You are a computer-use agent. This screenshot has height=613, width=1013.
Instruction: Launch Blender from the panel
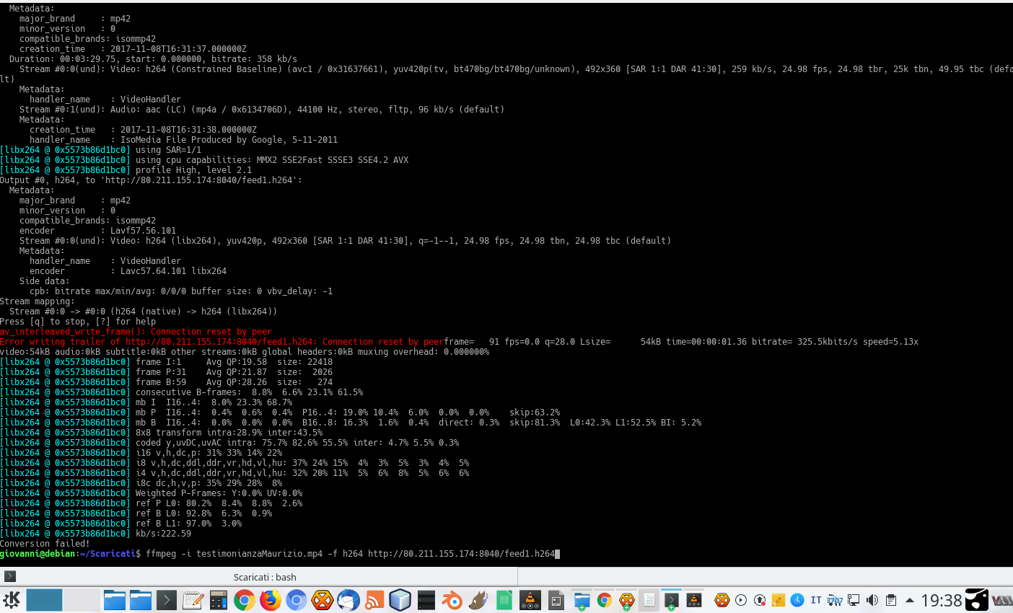[x=452, y=600]
